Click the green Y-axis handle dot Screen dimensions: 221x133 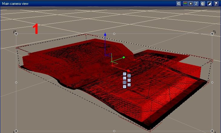124,57
